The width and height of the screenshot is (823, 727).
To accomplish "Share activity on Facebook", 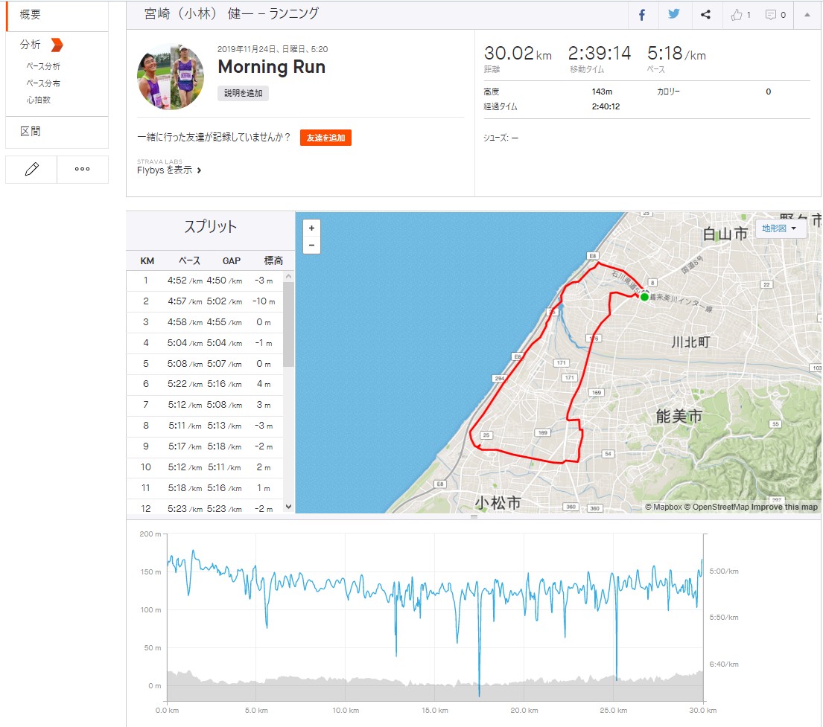I will click(x=642, y=15).
